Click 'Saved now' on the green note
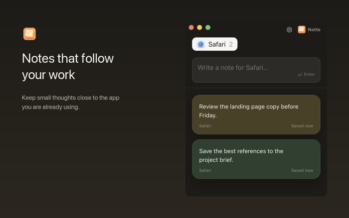 (302, 170)
